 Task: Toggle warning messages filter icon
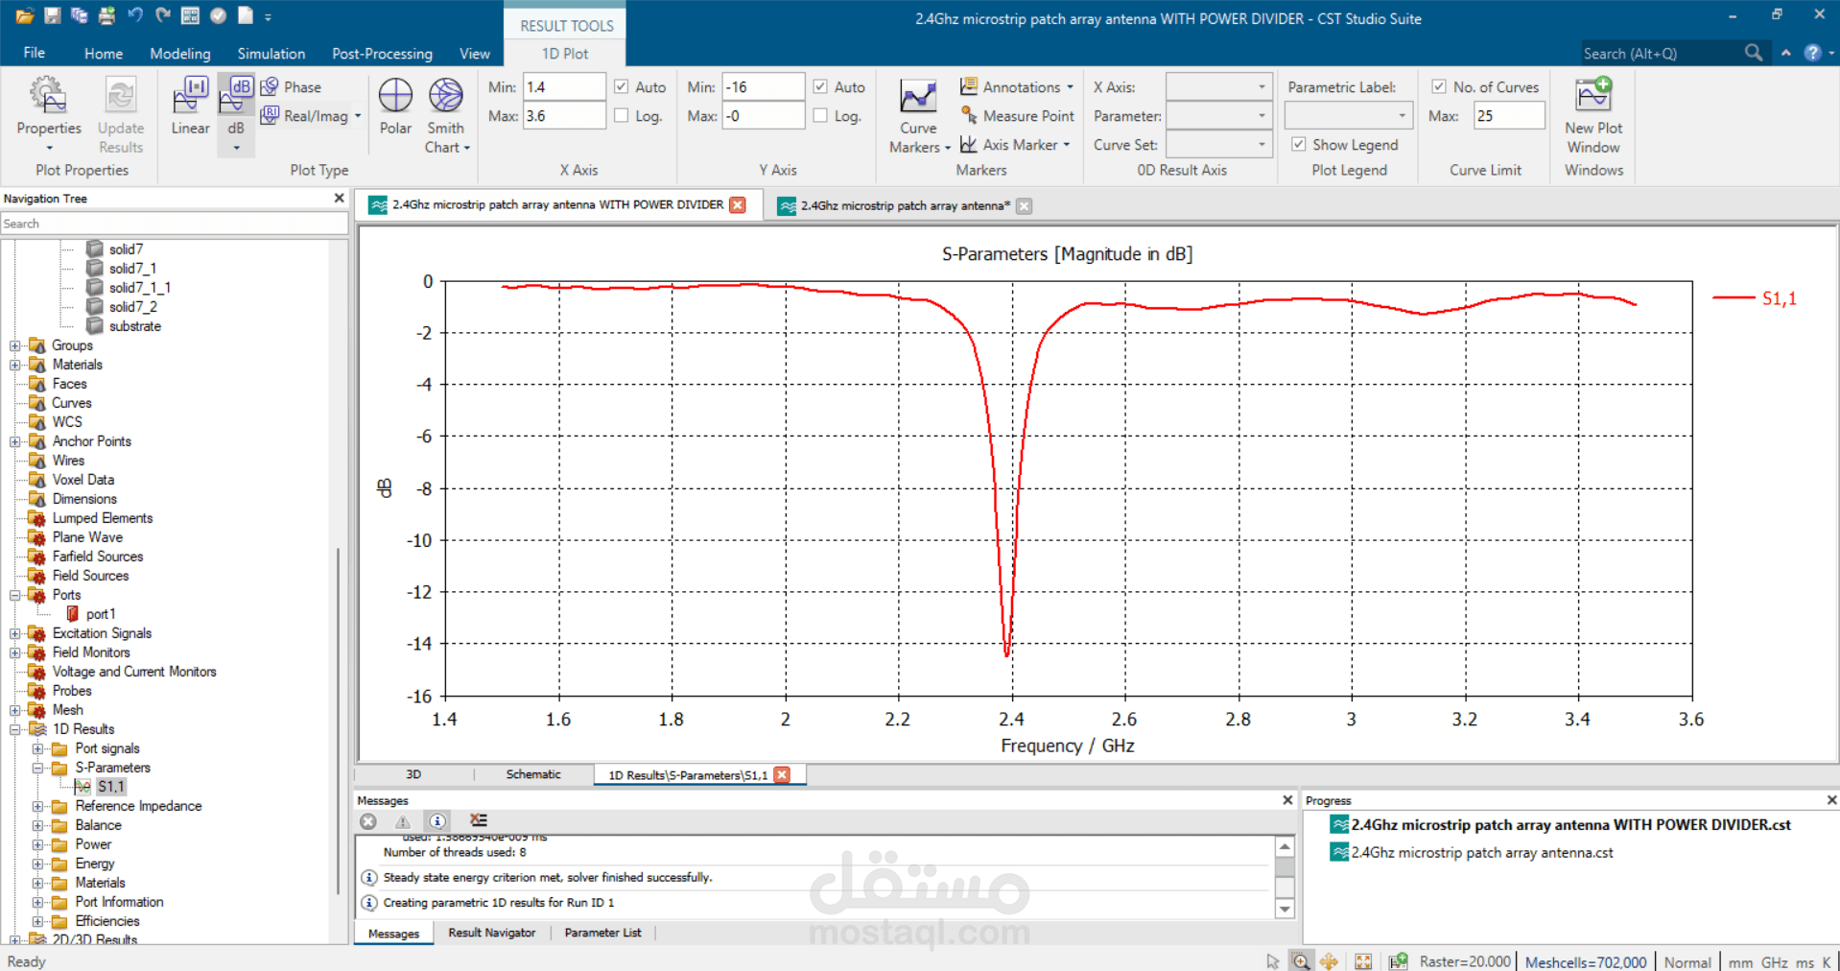pyautogui.click(x=403, y=821)
